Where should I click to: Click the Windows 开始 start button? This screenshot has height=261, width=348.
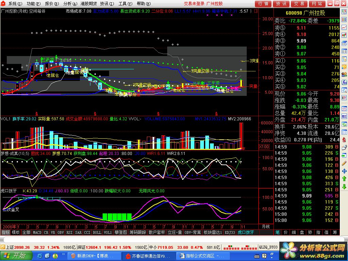pyautogui.click(x=16, y=256)
